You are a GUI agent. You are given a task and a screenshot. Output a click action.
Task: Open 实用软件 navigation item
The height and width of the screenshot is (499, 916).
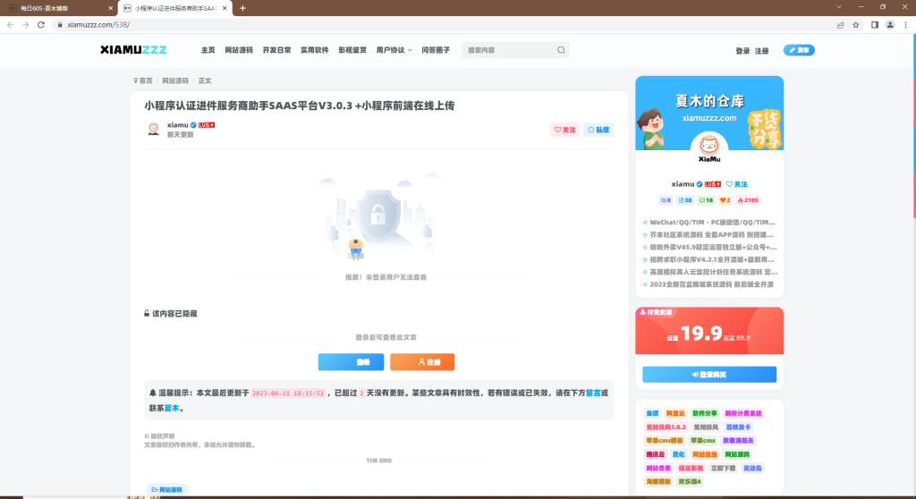pyautogui.click(x=315, y=50)
